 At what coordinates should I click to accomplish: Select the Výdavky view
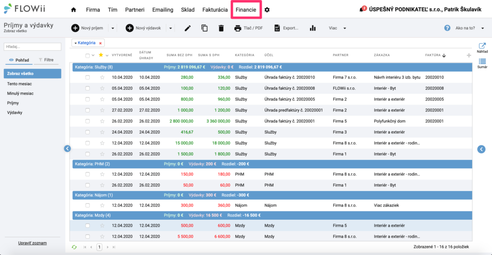coord(15,112)
